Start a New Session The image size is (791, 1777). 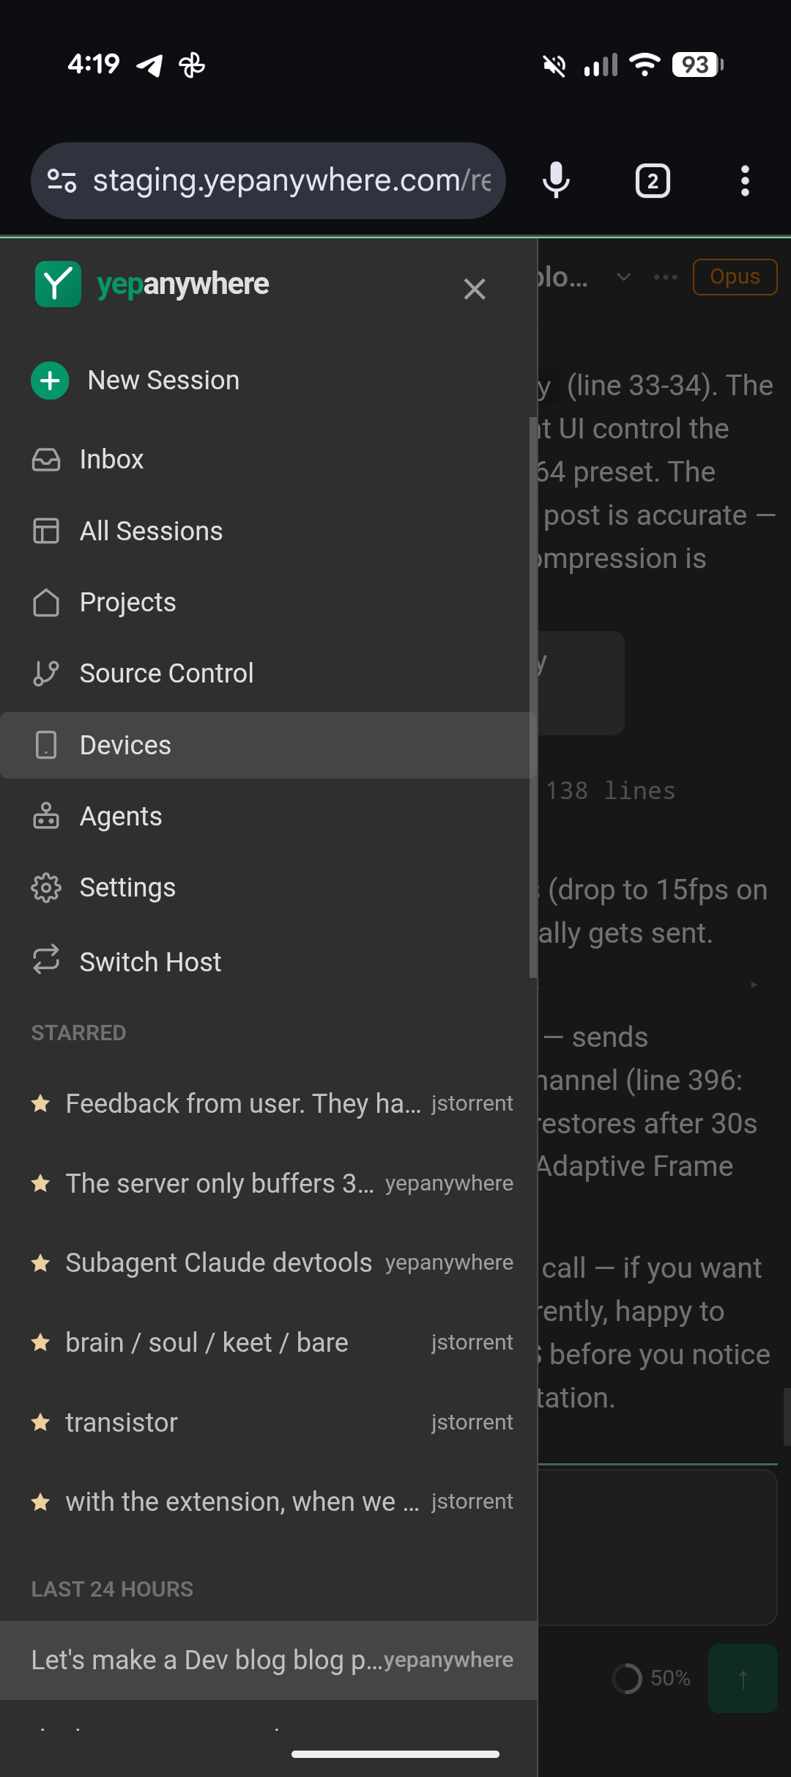pyautogui.click(x=163, y=380)
